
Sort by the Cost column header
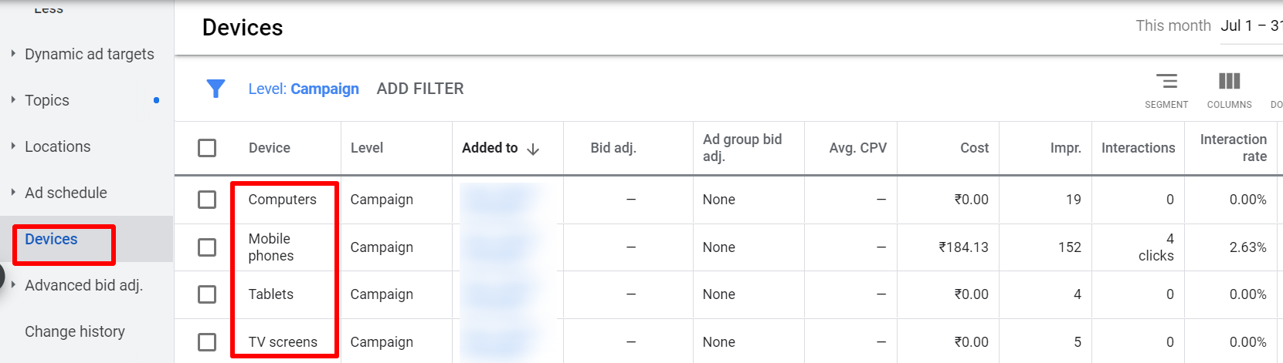coord(974,148)
